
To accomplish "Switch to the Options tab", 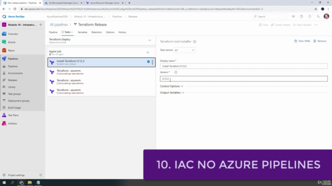I will click(110, 32).
